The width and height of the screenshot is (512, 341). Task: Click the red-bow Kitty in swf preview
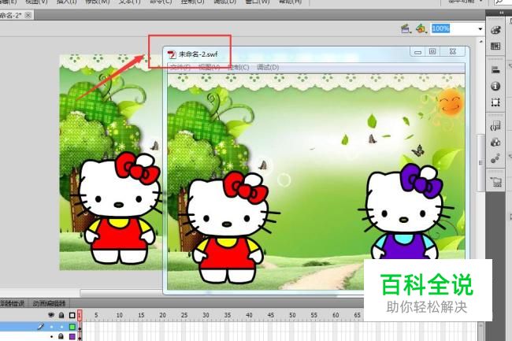[x=228, y=227]
